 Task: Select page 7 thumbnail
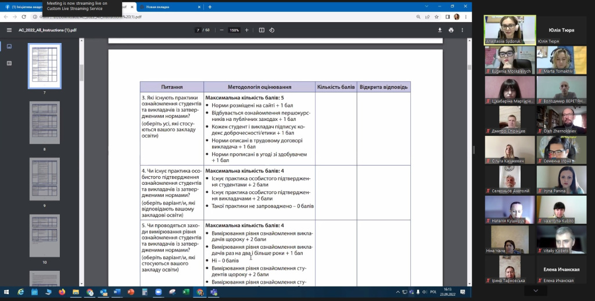coord(44,66)
